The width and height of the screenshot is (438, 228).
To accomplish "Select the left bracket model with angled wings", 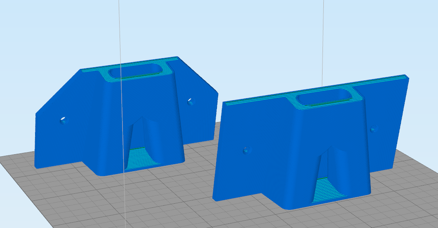I will point(126,116).
